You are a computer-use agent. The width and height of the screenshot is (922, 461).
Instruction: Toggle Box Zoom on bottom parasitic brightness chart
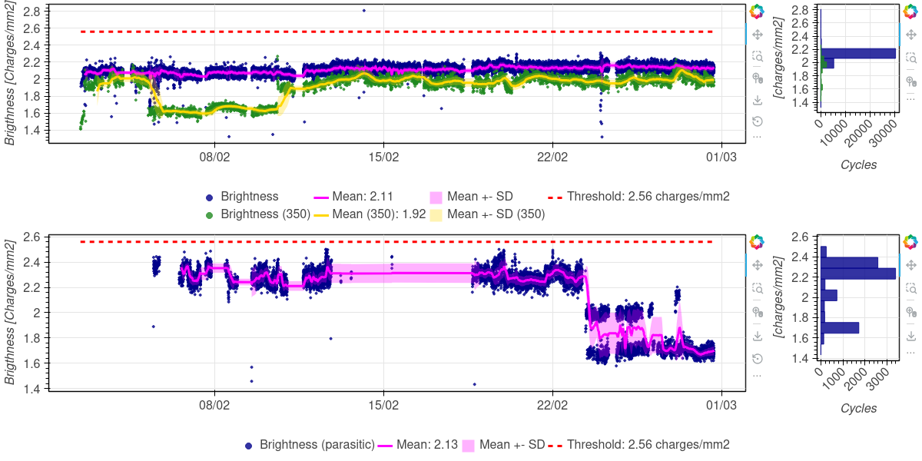pyautogui.click(x=757, y=288)
